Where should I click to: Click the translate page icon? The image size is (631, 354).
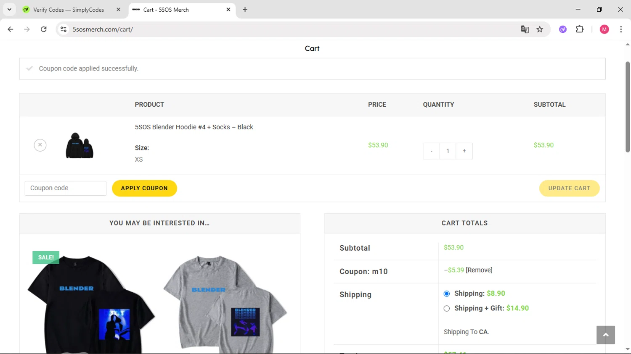click(525, 29)
